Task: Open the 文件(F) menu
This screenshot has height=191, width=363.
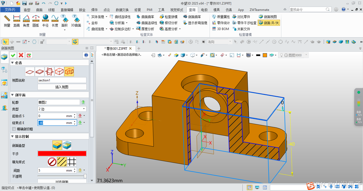Action: click(x=10, y=10)
